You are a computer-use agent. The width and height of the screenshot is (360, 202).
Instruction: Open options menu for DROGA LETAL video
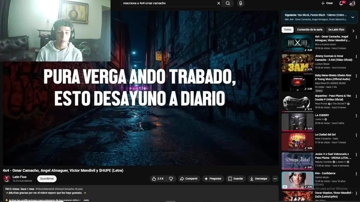click(356, 155)
